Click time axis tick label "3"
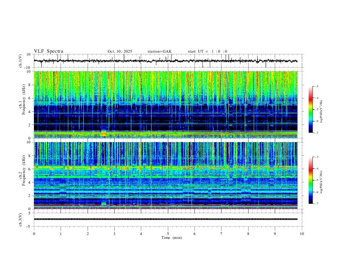The image size is (340, 262). click(115, 234)
